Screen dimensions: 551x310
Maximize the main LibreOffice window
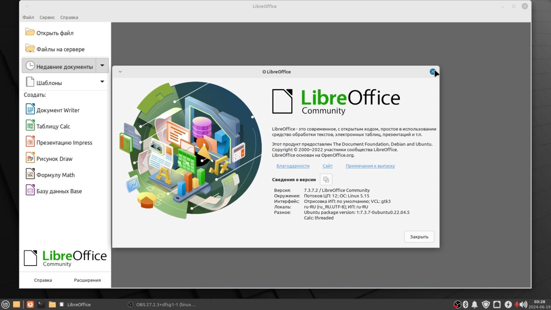tap(514, 6)
